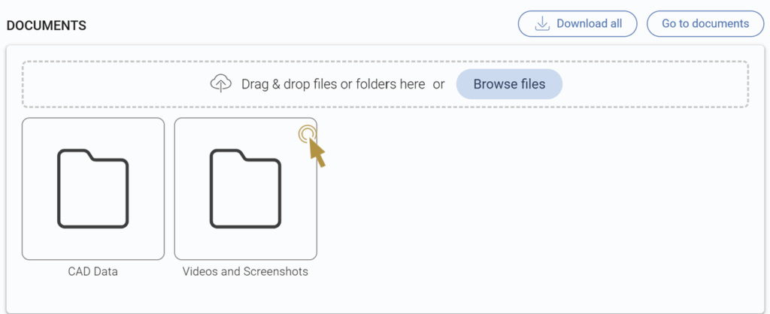Open the Videos and Screenshots folder icon
This screenshot has height=314, width=770.
coord(246,189)
